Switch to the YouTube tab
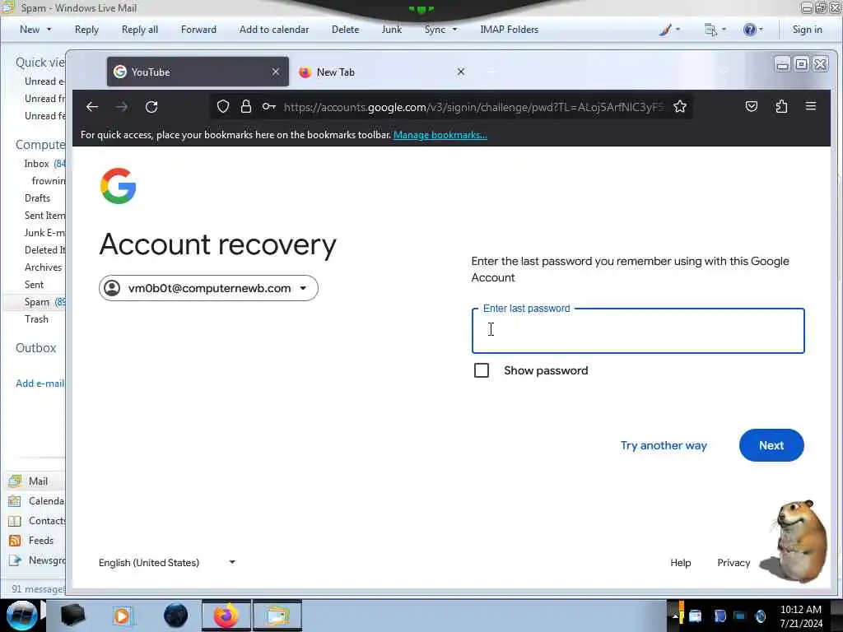843x632 pixels. pos(198,72)
